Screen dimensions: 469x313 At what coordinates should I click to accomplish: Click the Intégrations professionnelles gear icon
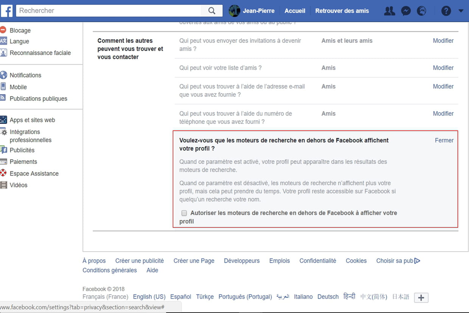4,132
